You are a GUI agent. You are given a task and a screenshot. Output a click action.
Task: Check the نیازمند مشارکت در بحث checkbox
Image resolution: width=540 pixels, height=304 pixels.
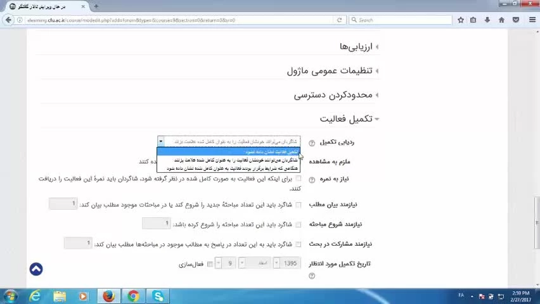click(x=299, y=244)
